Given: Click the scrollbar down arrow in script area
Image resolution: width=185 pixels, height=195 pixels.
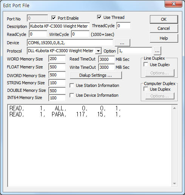Looking at the screenshot, I should (x=174, y=183).
